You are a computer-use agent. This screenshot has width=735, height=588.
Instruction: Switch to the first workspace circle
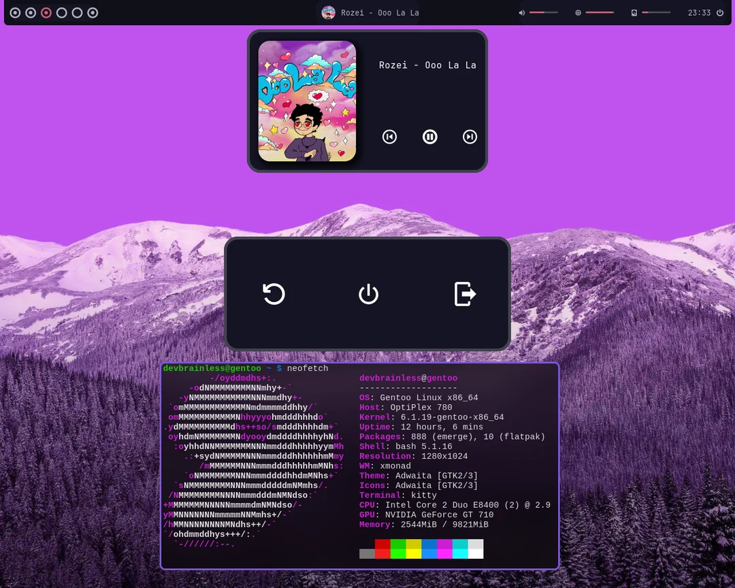click(x=15, y=12)
